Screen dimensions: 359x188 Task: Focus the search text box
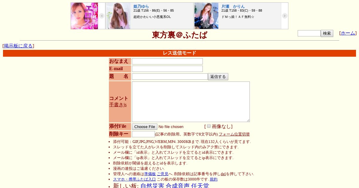[x=309, y=33]
